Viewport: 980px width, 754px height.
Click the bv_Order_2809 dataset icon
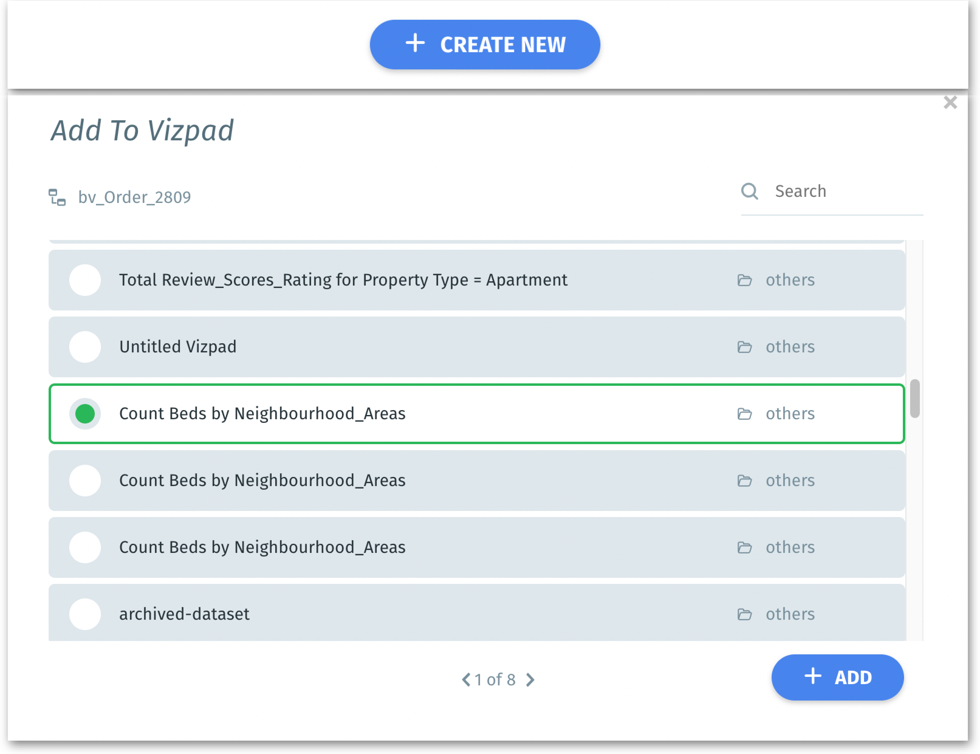point(57,197)
